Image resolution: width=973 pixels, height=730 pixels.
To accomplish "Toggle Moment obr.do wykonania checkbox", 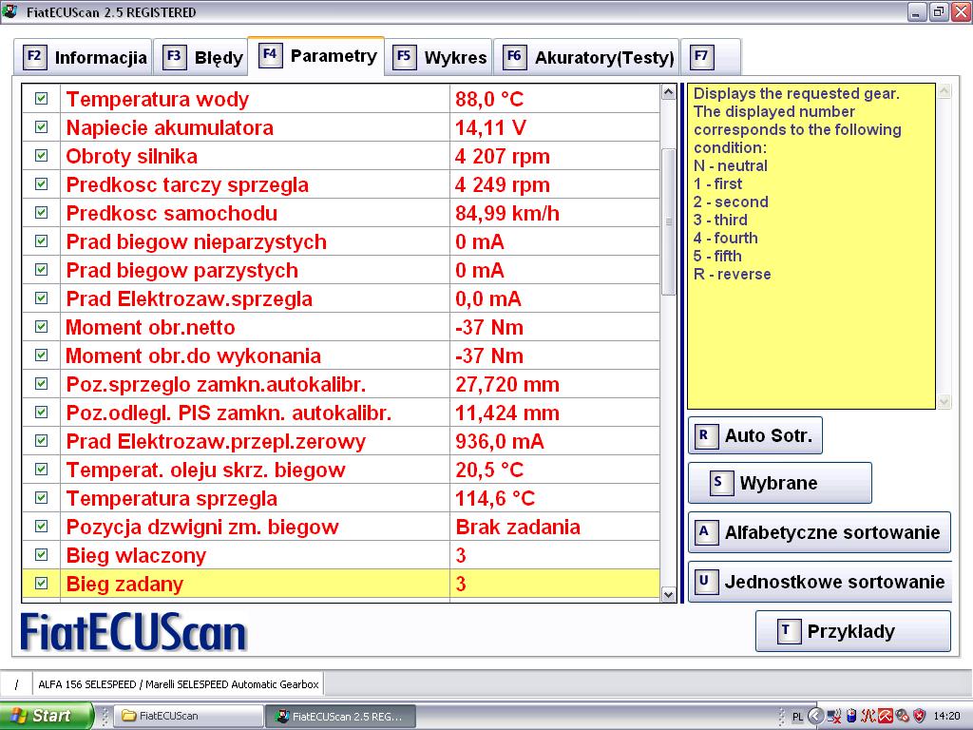I will (x=42, y=355).
